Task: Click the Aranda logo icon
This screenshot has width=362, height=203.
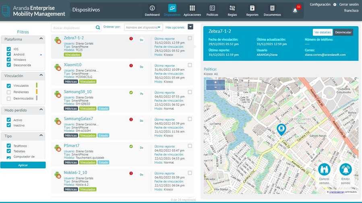Action: coord(6,11)
